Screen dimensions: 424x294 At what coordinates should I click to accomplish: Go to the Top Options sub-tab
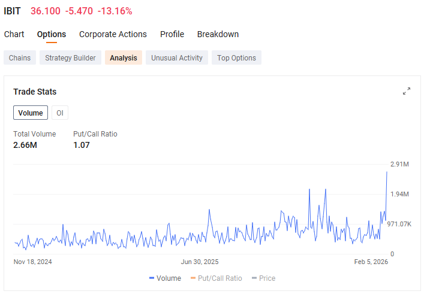pyautogui.click(x=236, y=57)
